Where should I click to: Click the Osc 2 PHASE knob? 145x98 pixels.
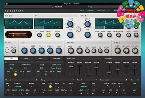109,35
